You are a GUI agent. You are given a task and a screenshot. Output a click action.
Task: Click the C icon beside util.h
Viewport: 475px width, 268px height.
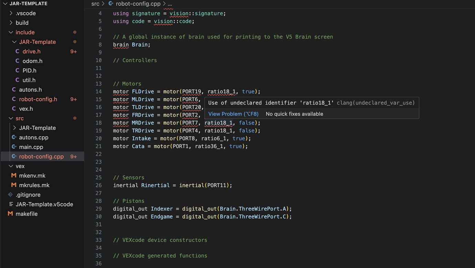click(18, 80)
